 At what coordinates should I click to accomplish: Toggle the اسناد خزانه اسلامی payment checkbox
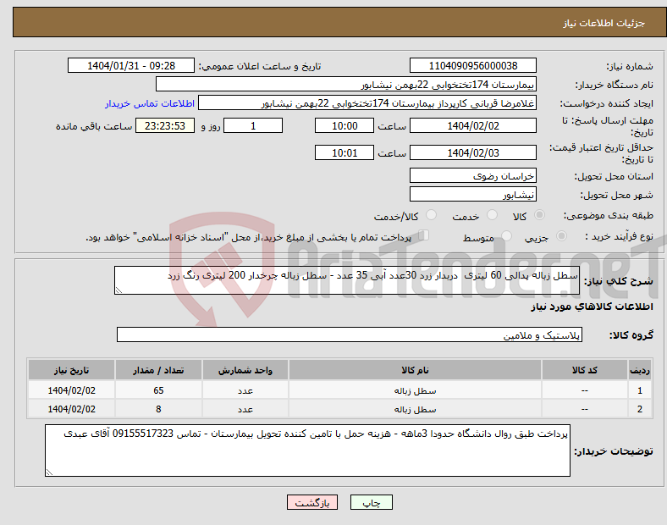(423, 235)
